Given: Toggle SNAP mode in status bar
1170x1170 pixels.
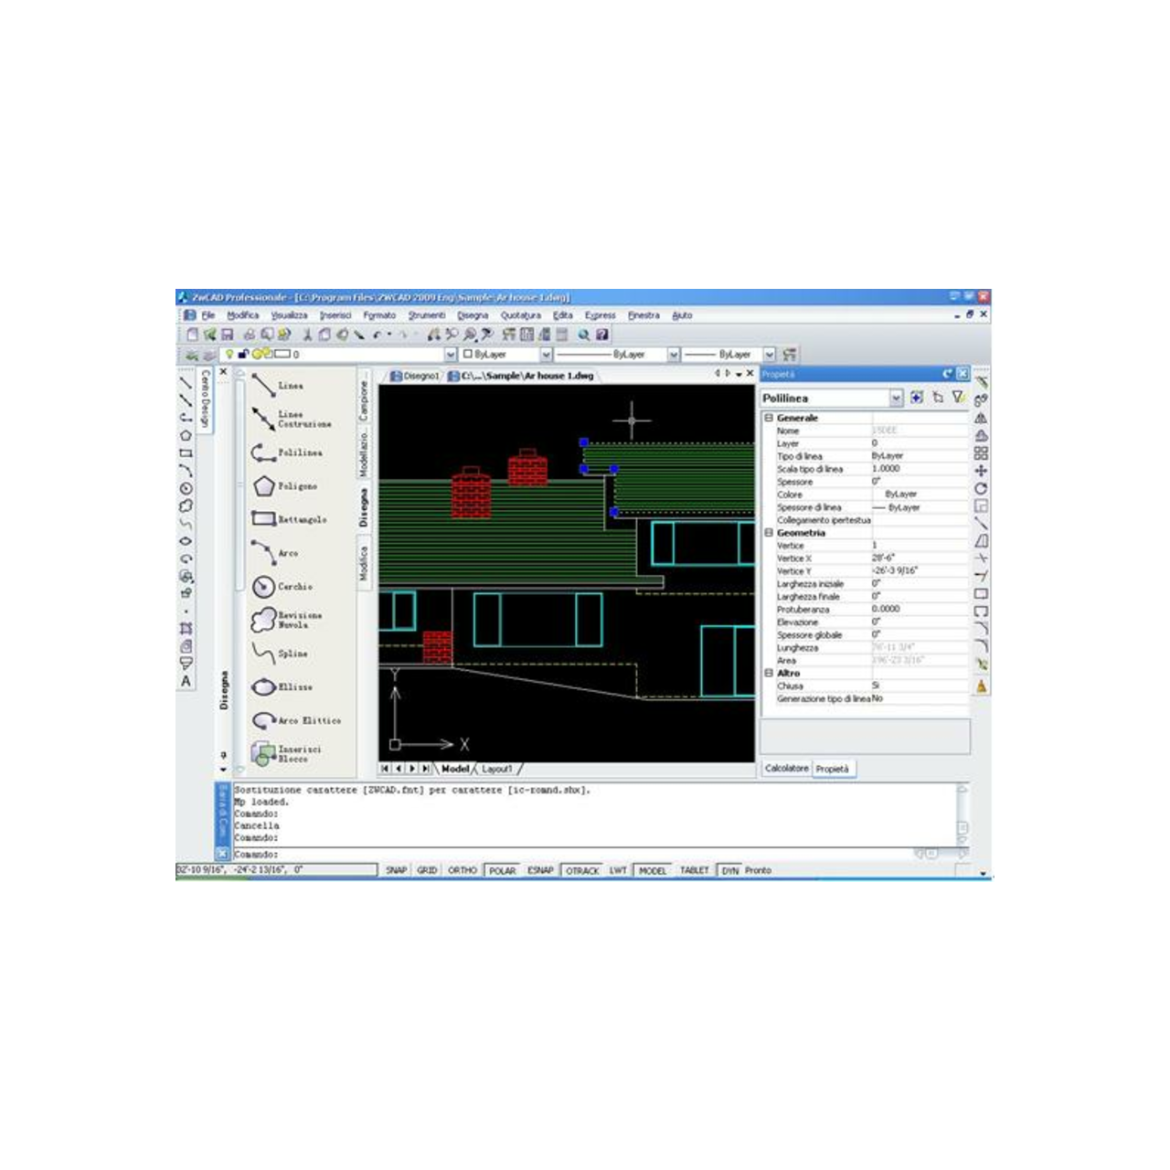Looking at the screenshot, I should (396, 870).
